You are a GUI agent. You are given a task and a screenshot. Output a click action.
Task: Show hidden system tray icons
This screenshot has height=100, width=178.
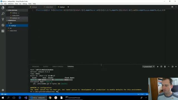(146, 97)
